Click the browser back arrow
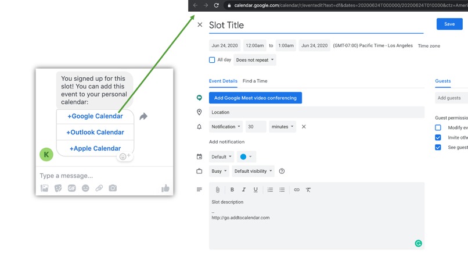Screen dimensions: 468x264 (x=195, y=5)
